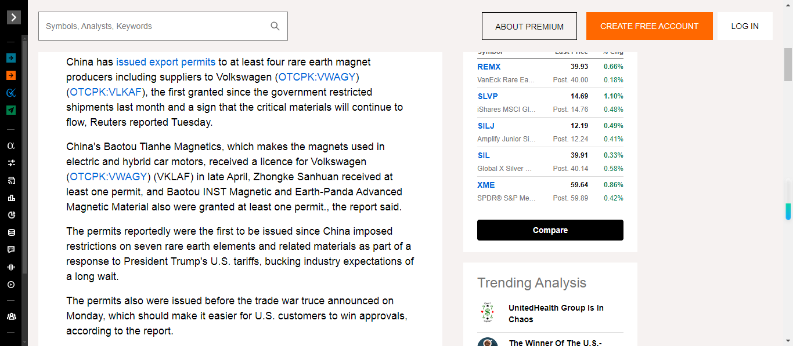Open the pie chart sidebar icon
The width and height of the screenshot is (793, 346).
coord(11,215)
